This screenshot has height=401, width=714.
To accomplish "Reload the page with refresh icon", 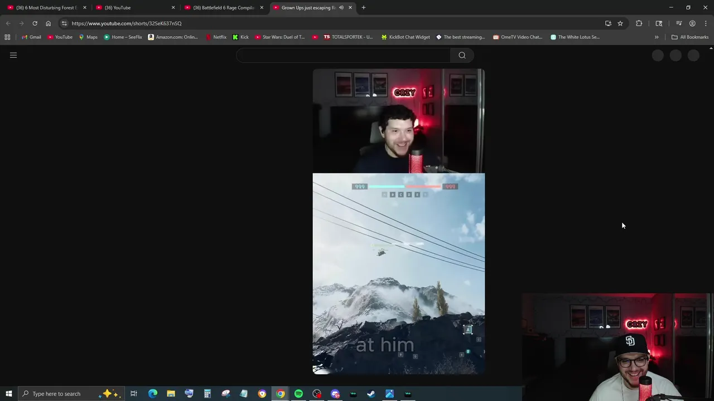I will tap(35, 23).
